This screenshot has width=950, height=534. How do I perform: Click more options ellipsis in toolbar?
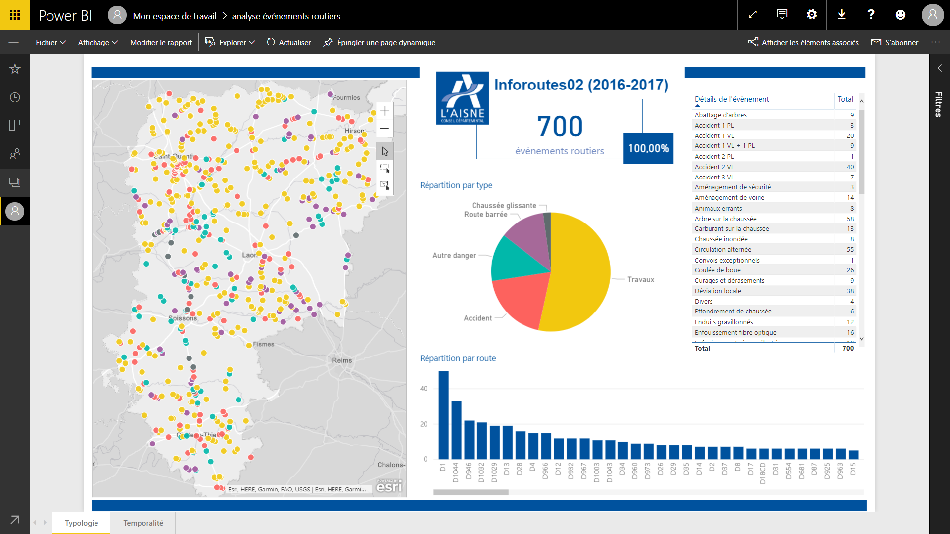pyautogui.click(x=935, y=42)
